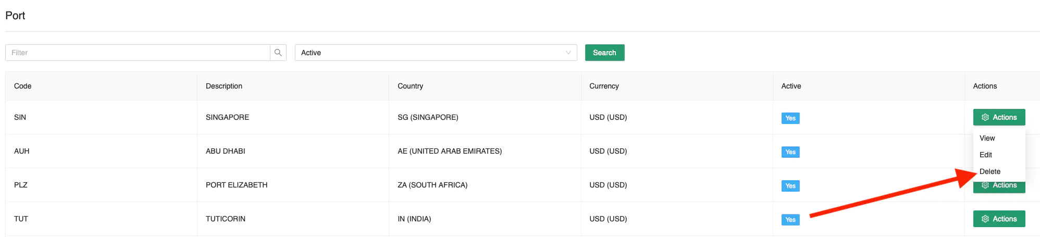Click the Currency column header

[x=604, y=86]
